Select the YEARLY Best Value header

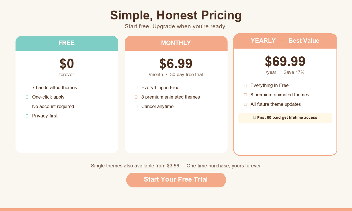point(285,41)
